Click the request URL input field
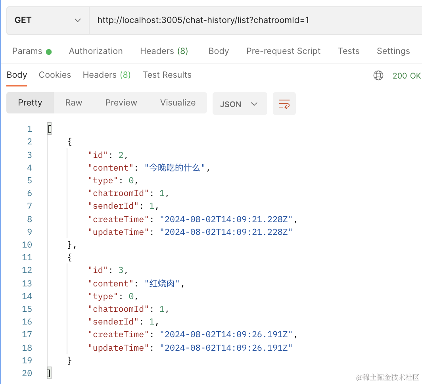Image resolution: width=422 pixels, height=384 pixels. tap(254, 20)
